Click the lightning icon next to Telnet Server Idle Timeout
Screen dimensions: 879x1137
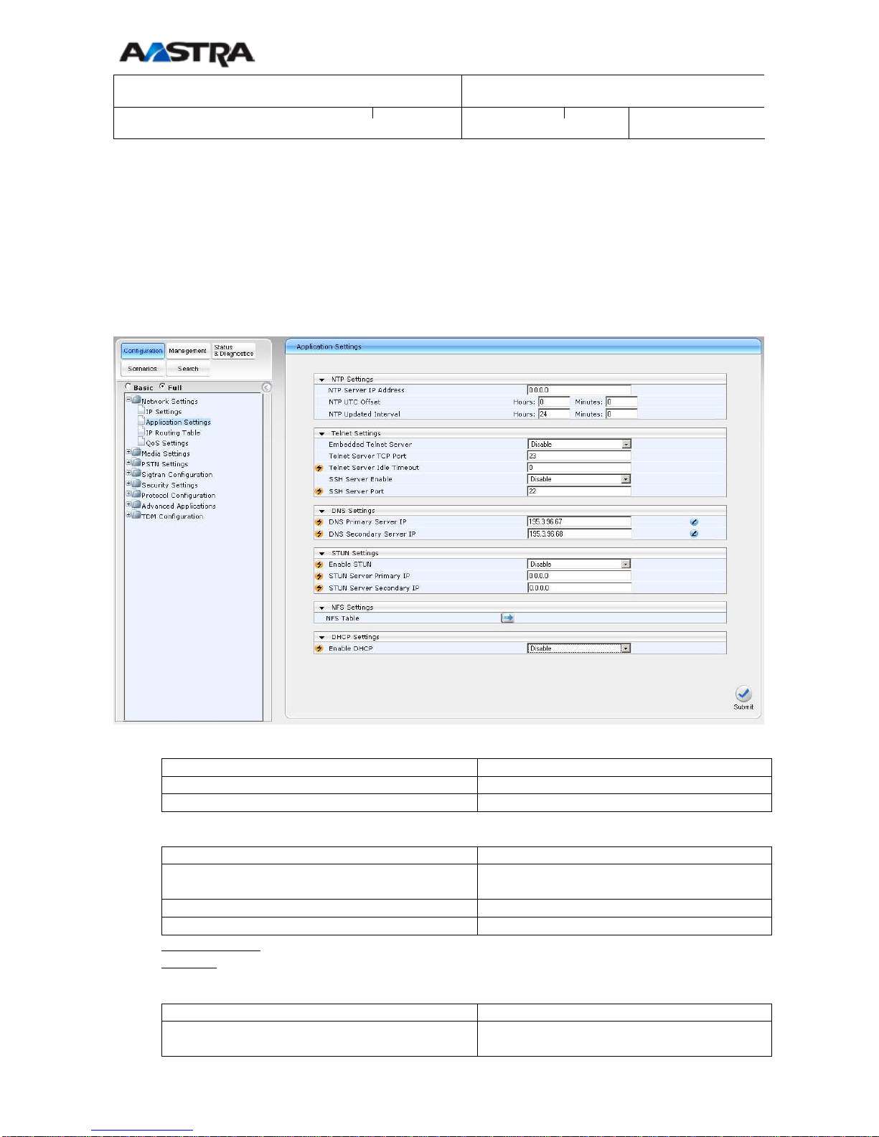click(x=319, y=468)
